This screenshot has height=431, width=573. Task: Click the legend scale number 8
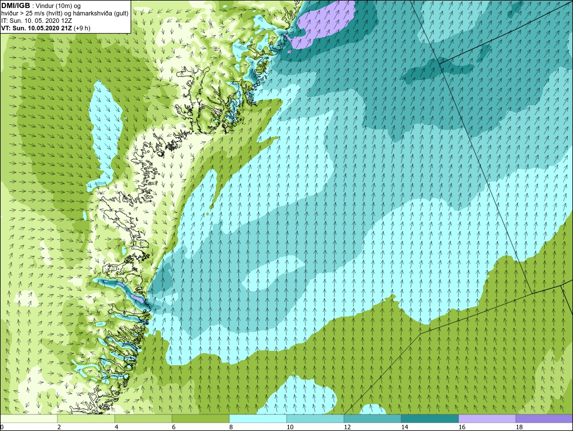(231, 428)
